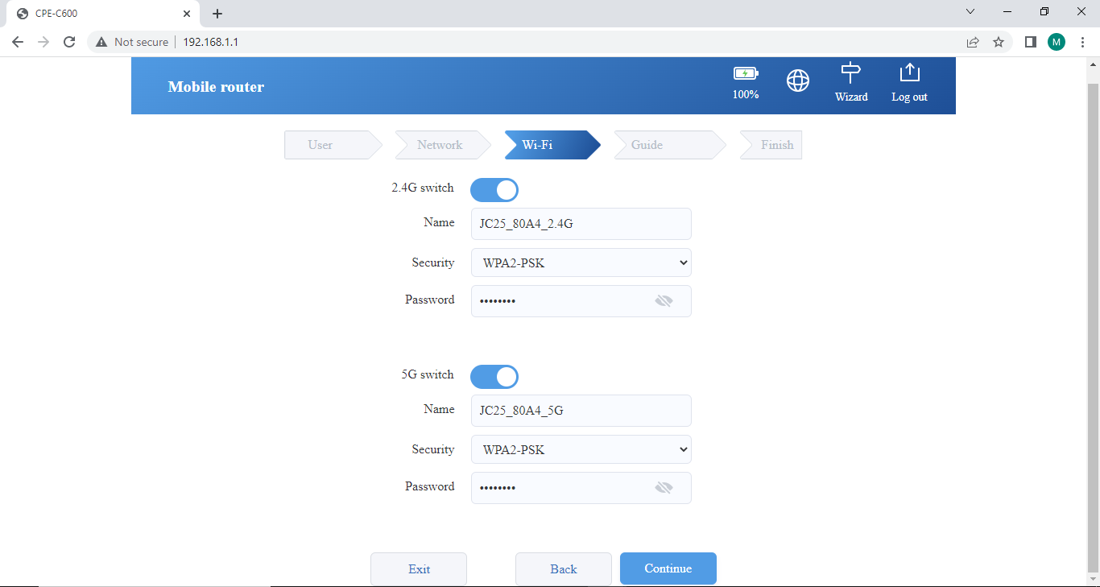Restore the browser window
1100x587 pixels.
tap(1044, 12)
